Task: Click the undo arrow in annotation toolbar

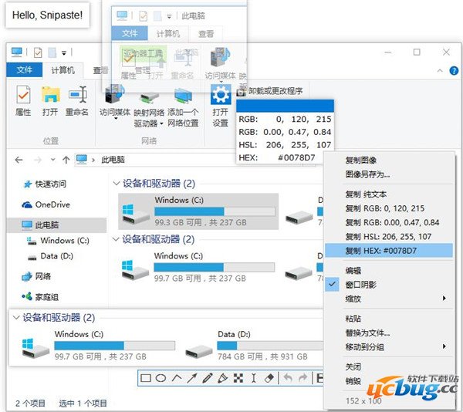Action: [288, 378]
